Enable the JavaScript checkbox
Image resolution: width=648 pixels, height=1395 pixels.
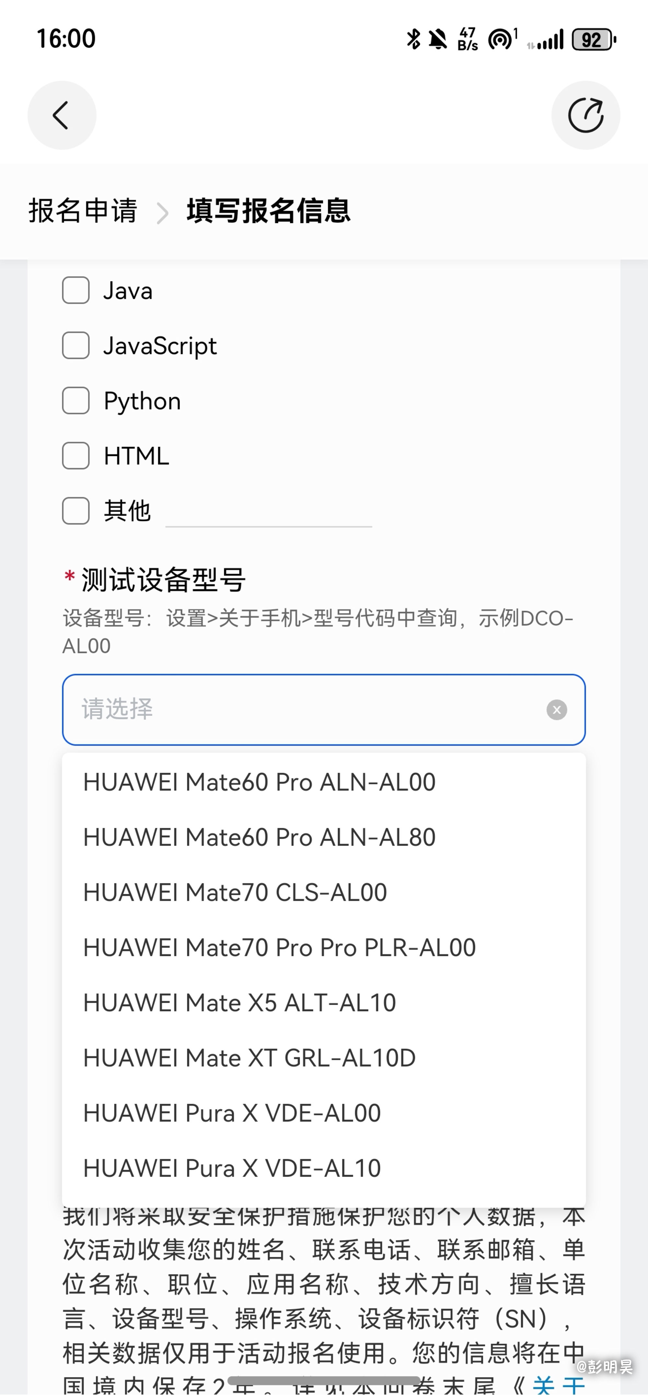click(76, 346)
